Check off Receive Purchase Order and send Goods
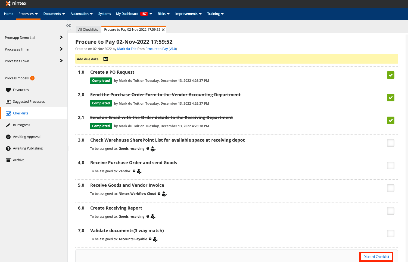408x262 pixels. 391,166
